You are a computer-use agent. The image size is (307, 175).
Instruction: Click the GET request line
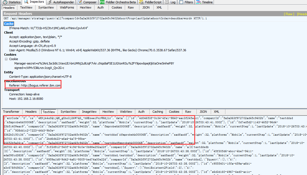click(105, 18)
